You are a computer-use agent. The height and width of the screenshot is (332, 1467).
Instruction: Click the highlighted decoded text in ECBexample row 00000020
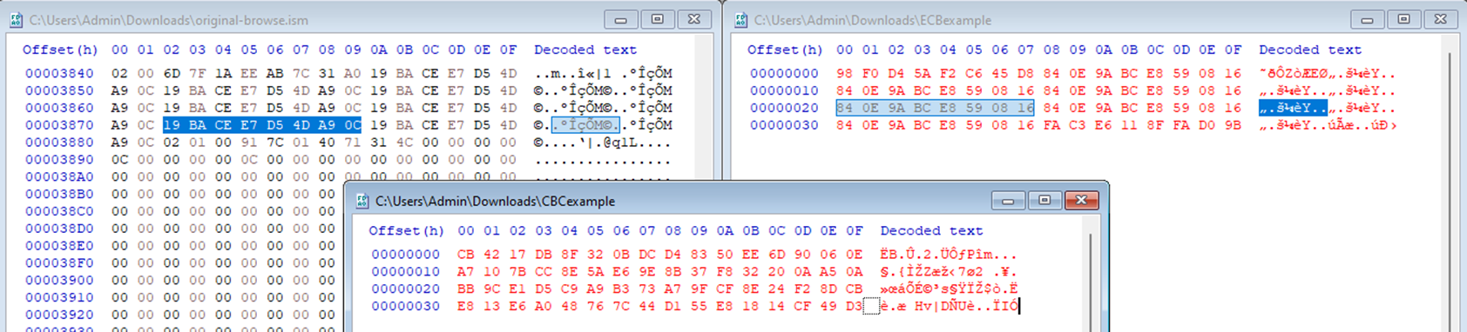(1293, 108)
